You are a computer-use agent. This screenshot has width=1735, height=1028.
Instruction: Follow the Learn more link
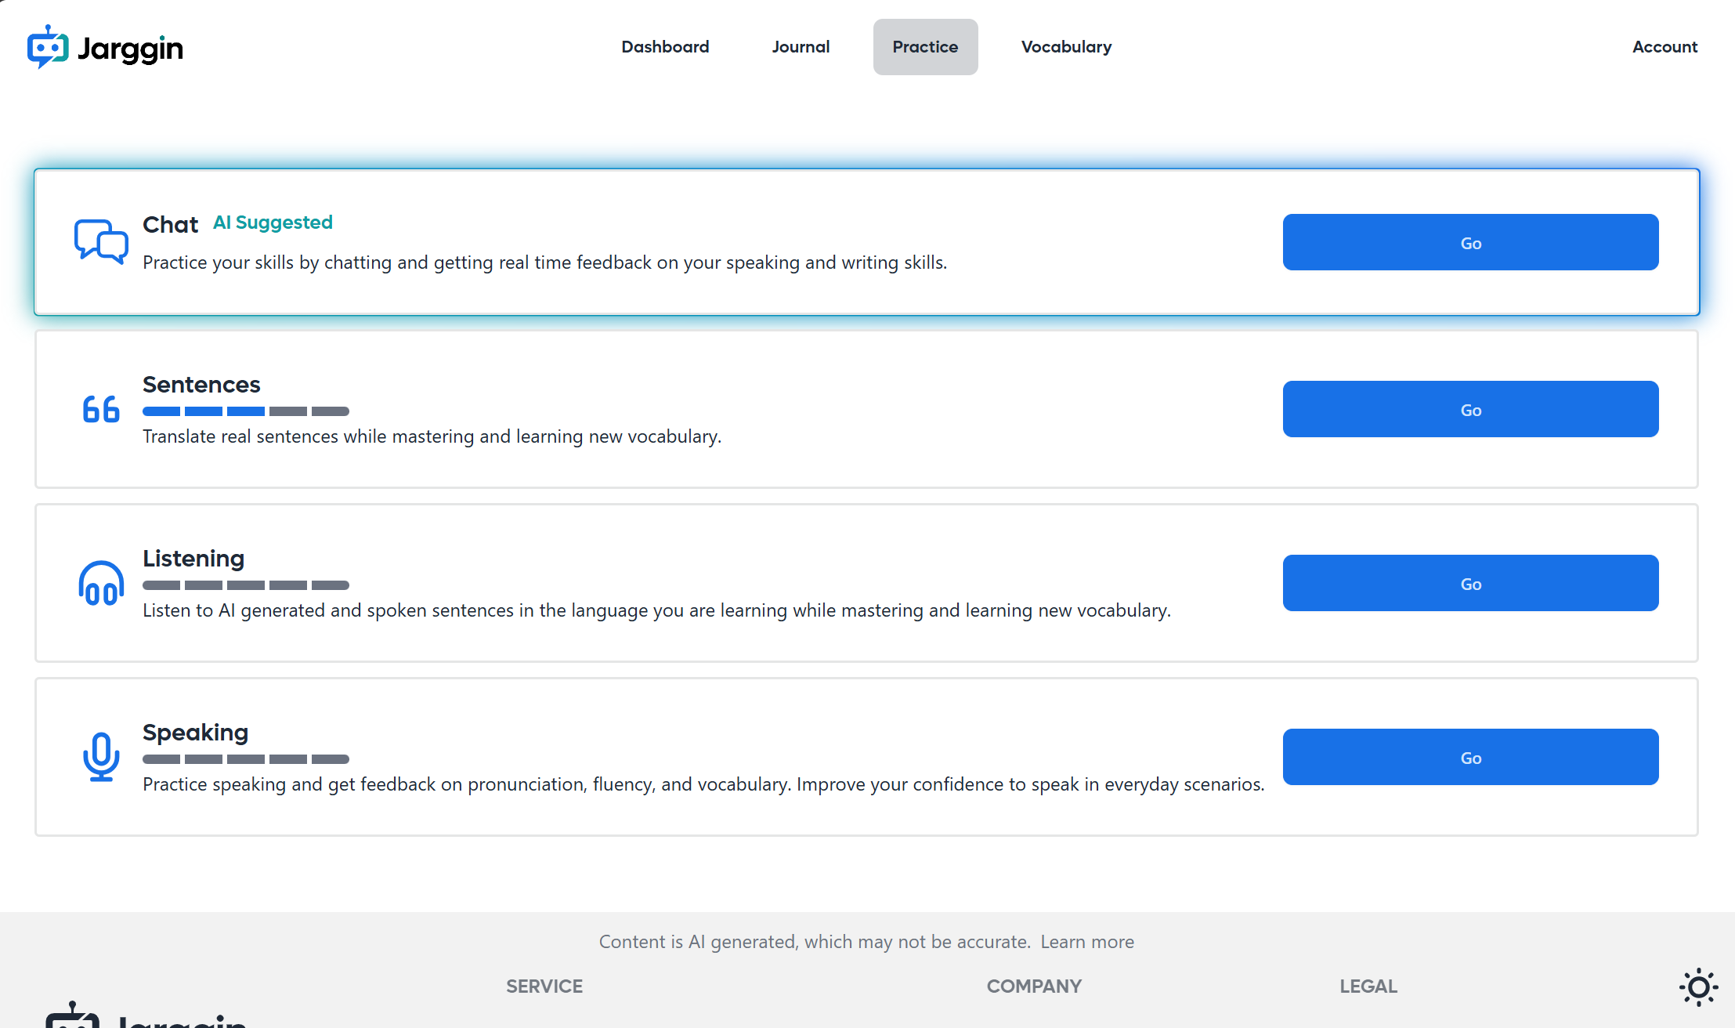click(1086, 942)
